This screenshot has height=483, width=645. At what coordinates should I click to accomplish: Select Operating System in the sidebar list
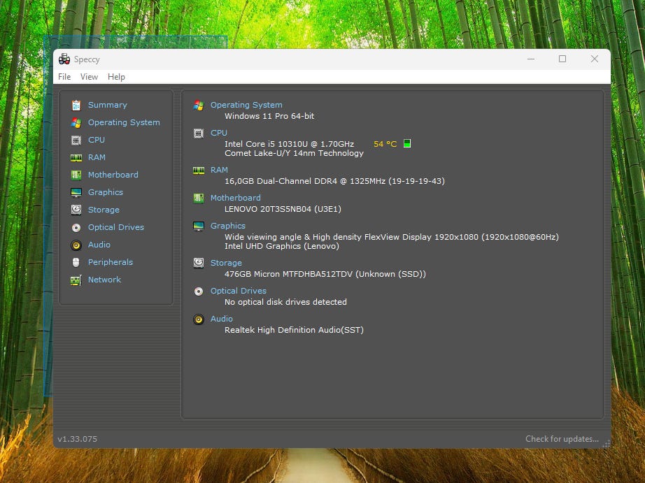click(x=124, y=122)
